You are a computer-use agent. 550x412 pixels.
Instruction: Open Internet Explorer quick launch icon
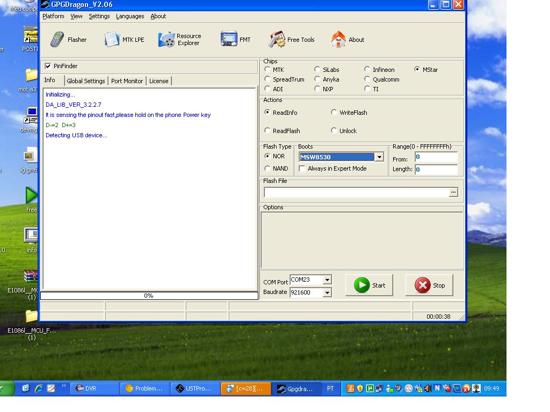39,388
